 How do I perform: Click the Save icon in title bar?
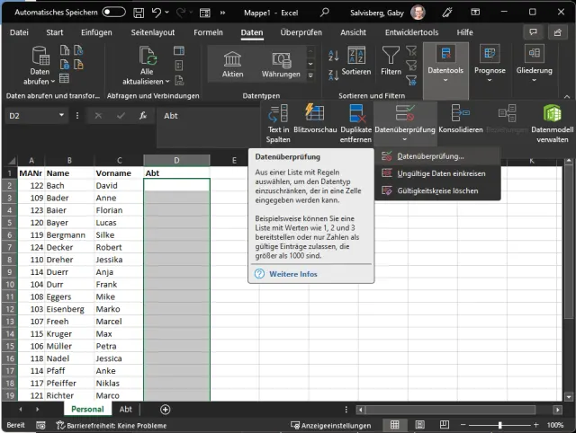pyautogui.click(x=138, y=13)
